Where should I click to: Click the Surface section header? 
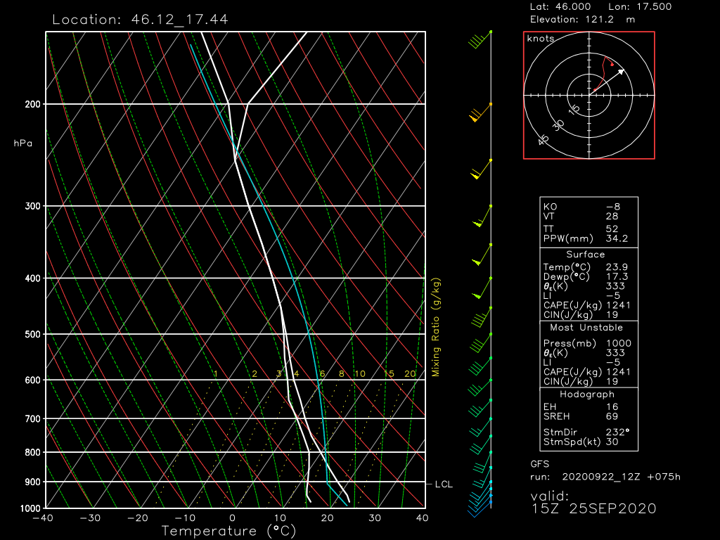click(x=585, y=255)
